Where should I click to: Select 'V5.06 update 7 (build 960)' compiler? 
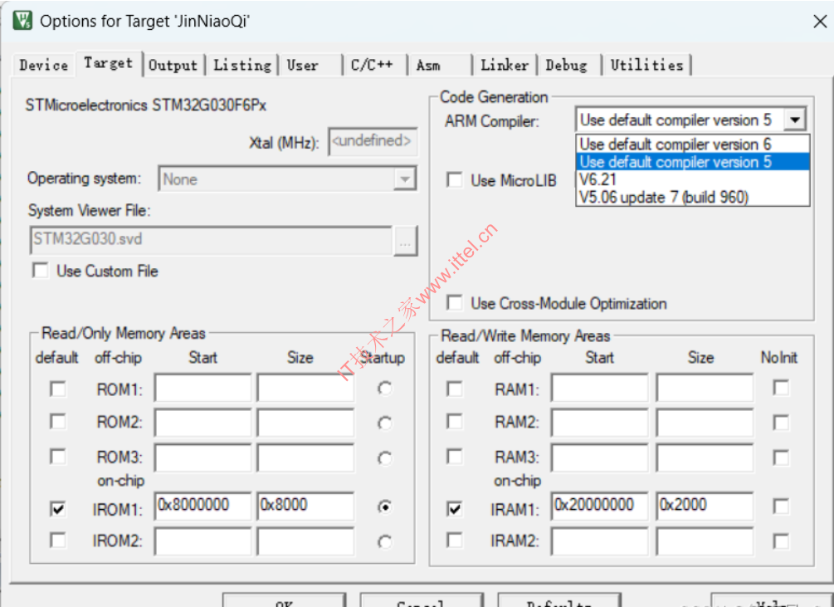tap(693, 198)
